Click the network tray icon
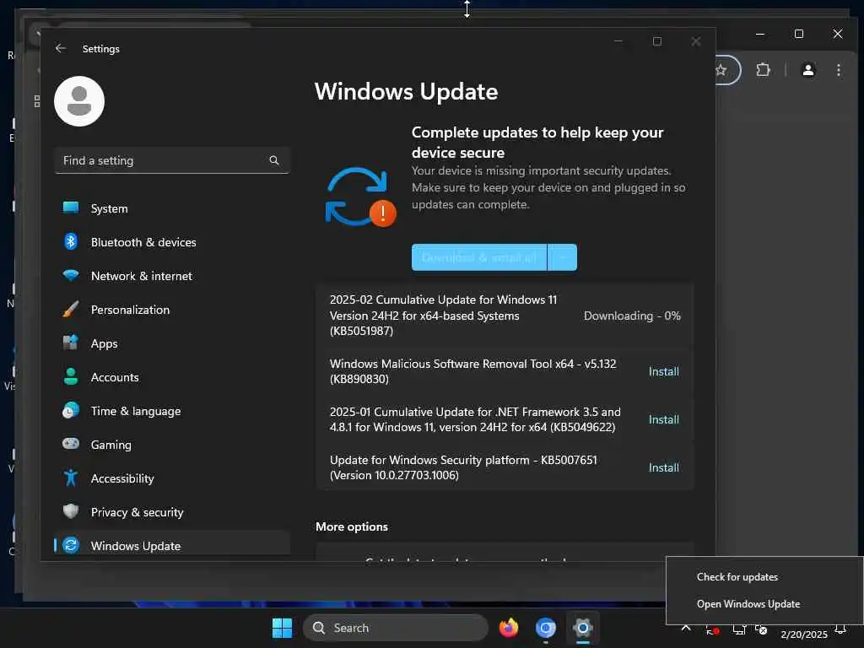 click(x=739, y=629)
